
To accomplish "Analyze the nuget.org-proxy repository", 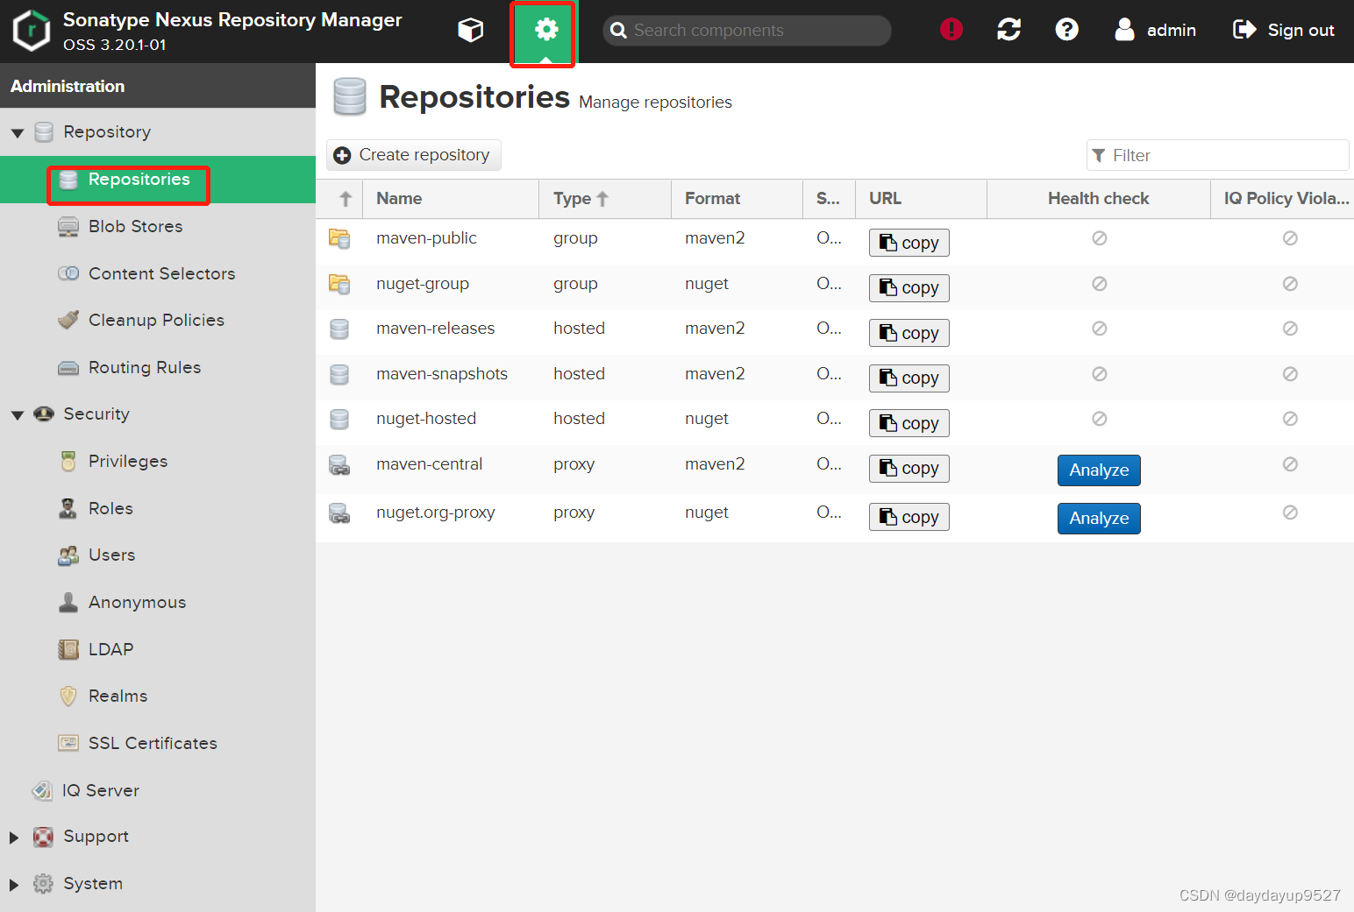I will click(x=1099, y=519).
